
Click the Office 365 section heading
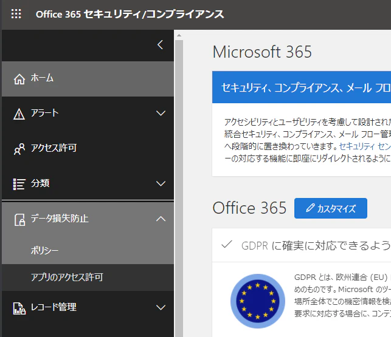click(249, 208)
